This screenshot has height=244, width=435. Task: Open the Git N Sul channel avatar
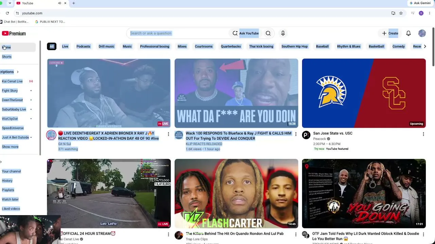point(51,135)
